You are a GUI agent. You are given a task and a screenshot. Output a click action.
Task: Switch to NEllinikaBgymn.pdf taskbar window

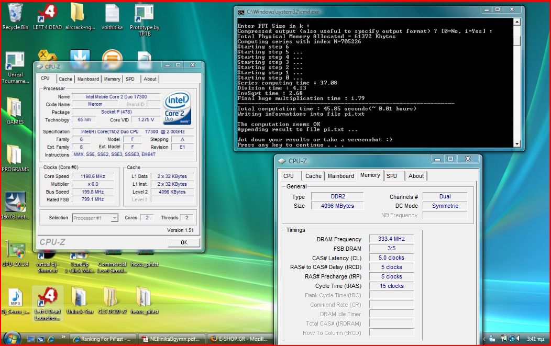(x=171, y=339)
